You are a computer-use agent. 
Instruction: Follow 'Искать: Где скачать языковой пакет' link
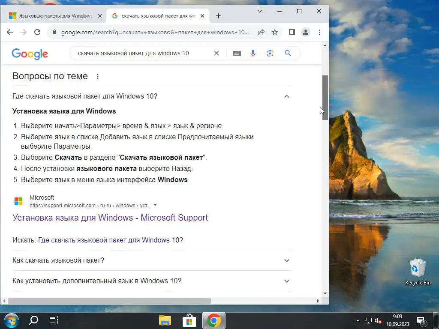pyautogui.click(x=110, y=240)
